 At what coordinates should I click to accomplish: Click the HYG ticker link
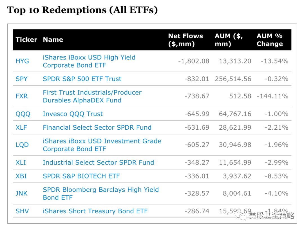coord(22,61)
